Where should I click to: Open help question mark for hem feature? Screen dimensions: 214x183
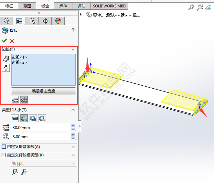73,30
